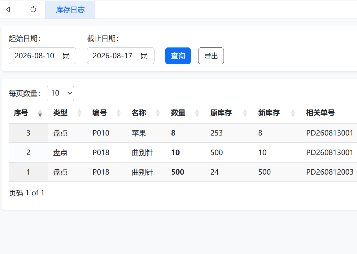Click the 新库存 header label

(x=269, y=113)
